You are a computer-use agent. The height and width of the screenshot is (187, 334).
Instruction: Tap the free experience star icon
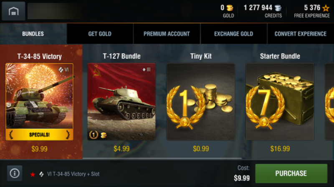(x=326, y=8)
